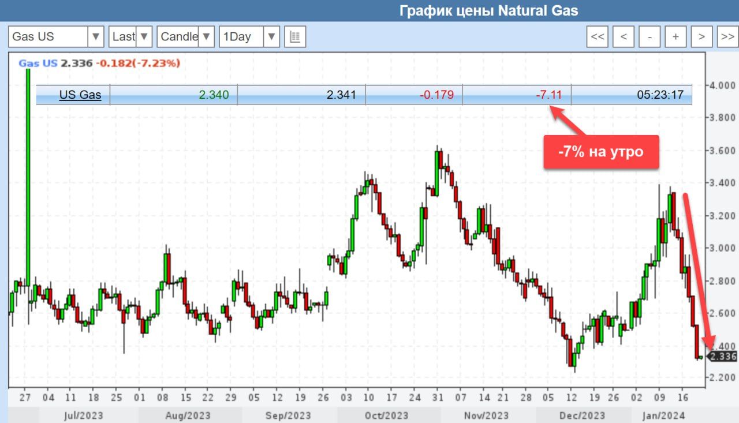
Task: Zoom in using the plus button
Action: click(675, 37)
